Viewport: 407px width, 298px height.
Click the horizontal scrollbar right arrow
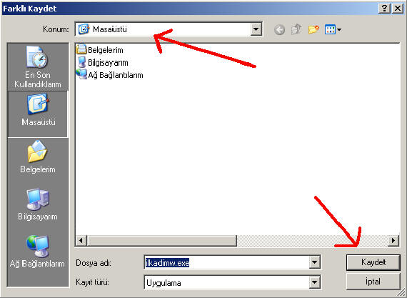point(393,240)
